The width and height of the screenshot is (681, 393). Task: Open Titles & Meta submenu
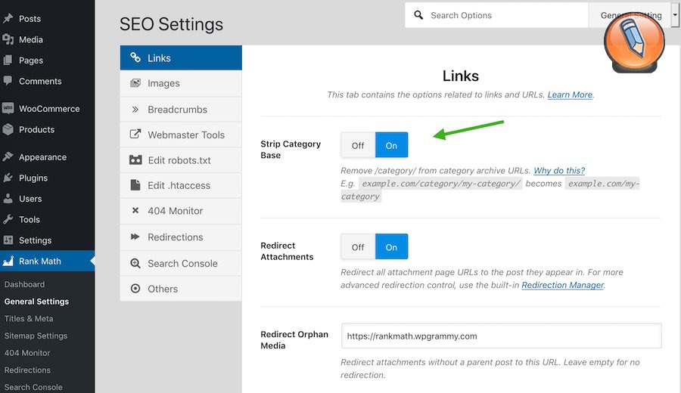coord(29,318)
